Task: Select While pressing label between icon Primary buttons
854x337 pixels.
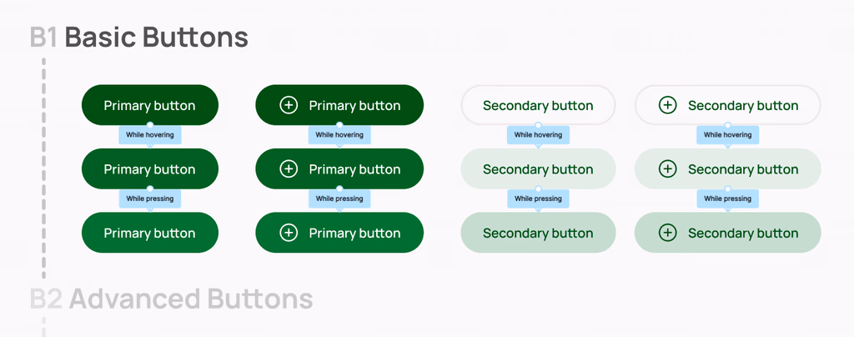Action: coord(339,199)
